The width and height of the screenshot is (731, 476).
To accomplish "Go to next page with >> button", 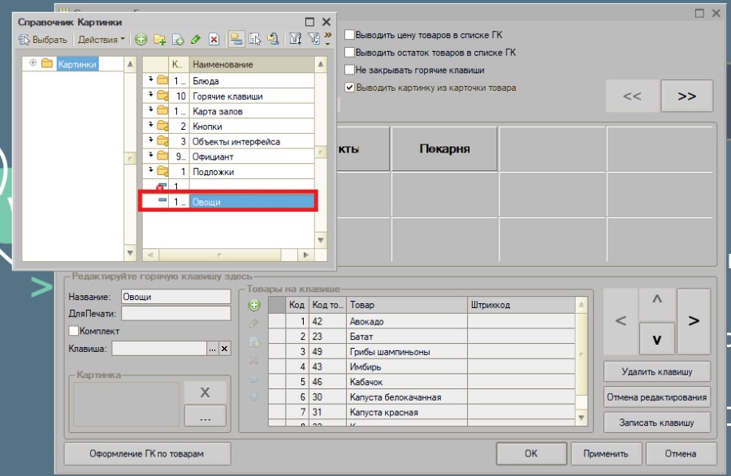I will (x=686, y=96).
